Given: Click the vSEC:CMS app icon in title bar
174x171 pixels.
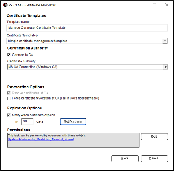Looking at the screenshot, I should pos(5,5).
